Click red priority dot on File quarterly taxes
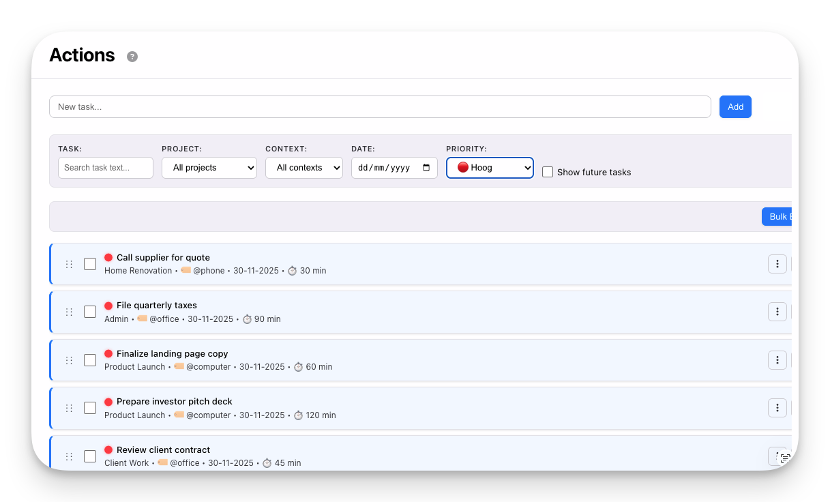This screenshot has height=502, width=830. (108, 306)
